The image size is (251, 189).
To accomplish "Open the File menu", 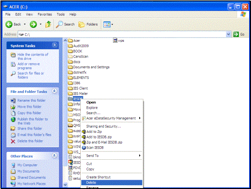I will 8,14.
